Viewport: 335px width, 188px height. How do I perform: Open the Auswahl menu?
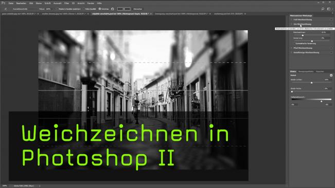coord(57,3)
